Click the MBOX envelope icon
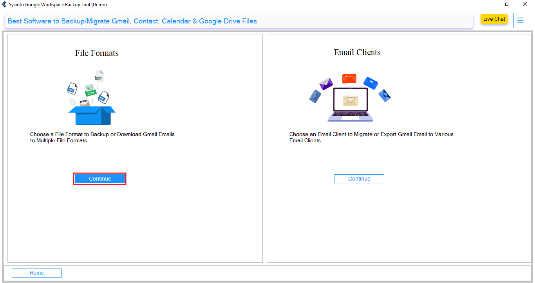The image size is (535, 283). click(x=84, y=102)
